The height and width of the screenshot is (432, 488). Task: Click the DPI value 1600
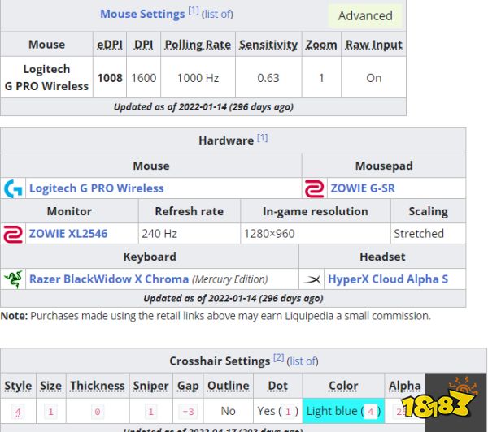coord(143,78)
